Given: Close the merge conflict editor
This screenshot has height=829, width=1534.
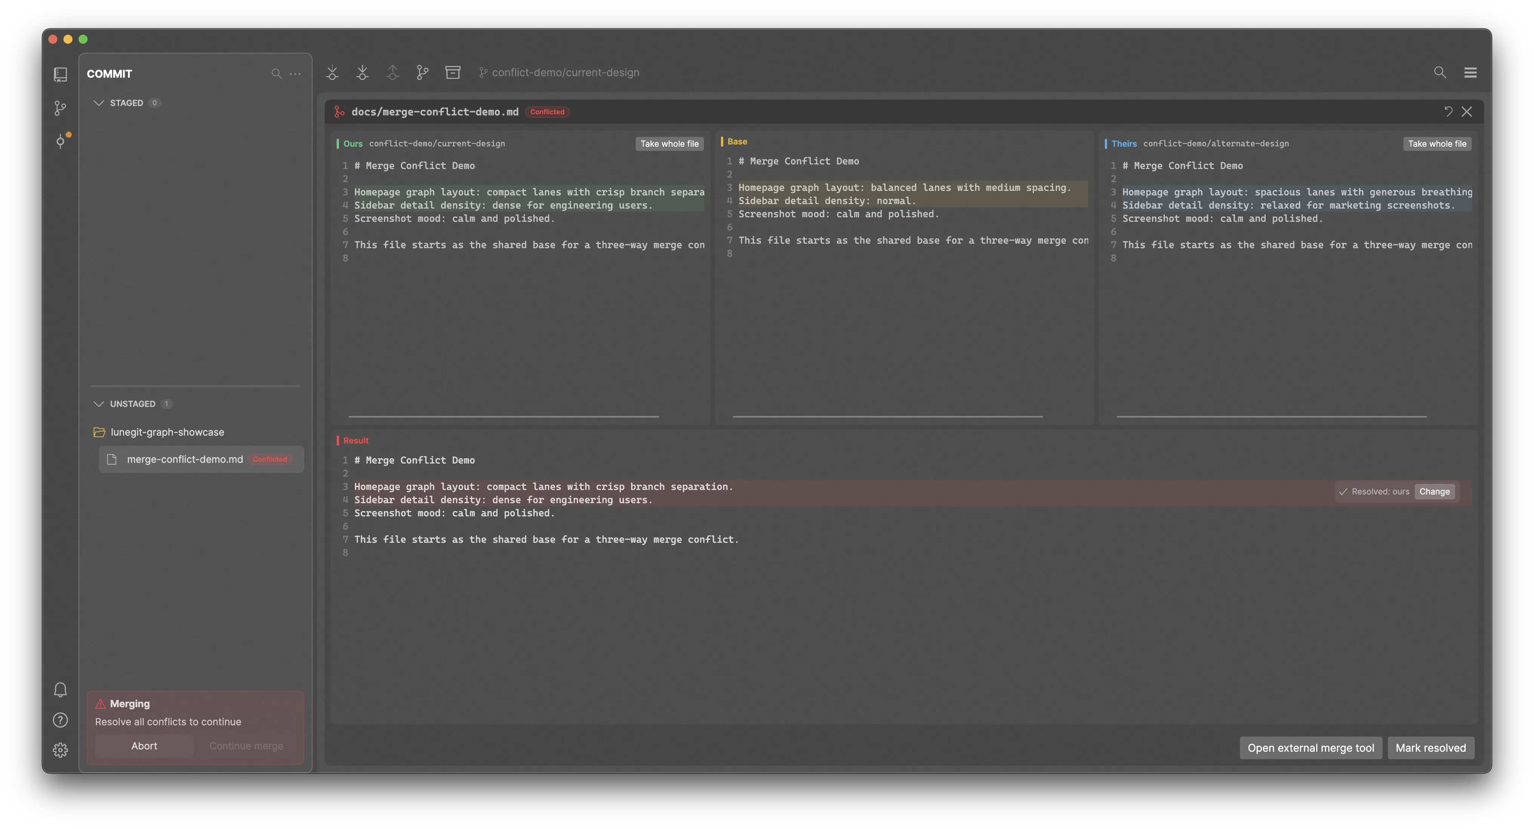Looking at the screenshot, I should pos(1467,111).
